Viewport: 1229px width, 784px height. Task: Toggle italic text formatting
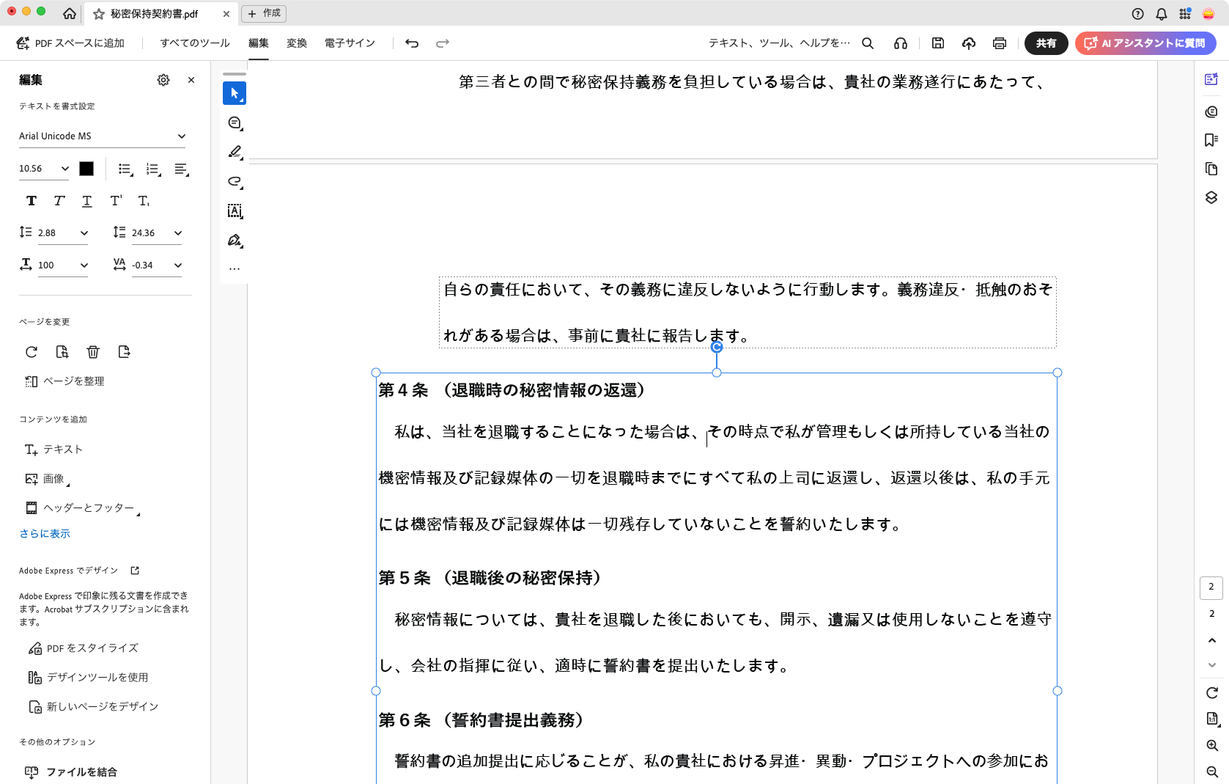[59, 201]
